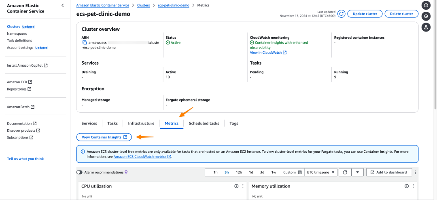437x200 pixels.
Task: Collapse the Amazon ECS sidebar chevron
Action: tap(63, 6)
